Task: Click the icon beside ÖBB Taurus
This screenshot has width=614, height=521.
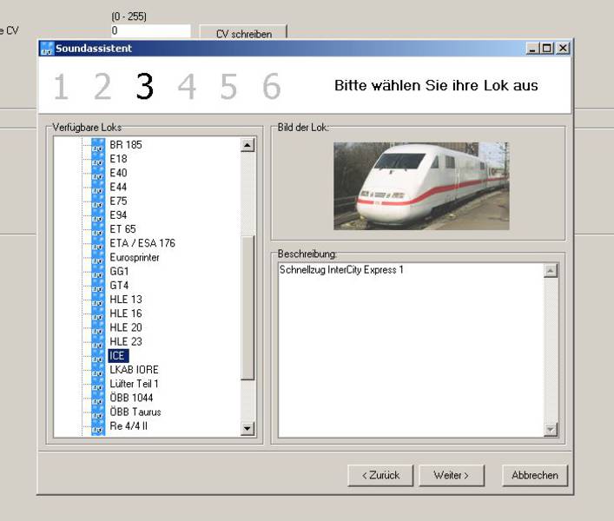Action: [x=98, y=412]
